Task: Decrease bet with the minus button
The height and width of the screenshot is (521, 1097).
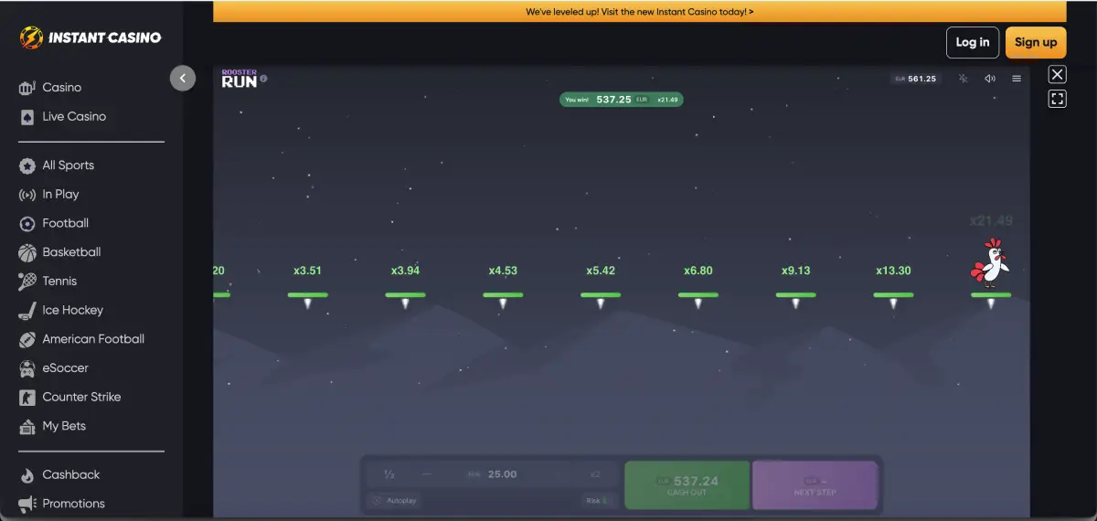Action: pos(426,474)
